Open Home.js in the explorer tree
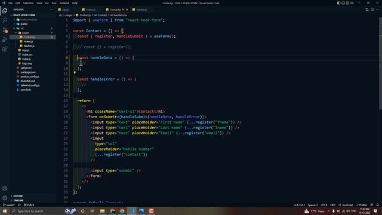The width and height of the screenshot is (382, 215). tap(28, 41)
